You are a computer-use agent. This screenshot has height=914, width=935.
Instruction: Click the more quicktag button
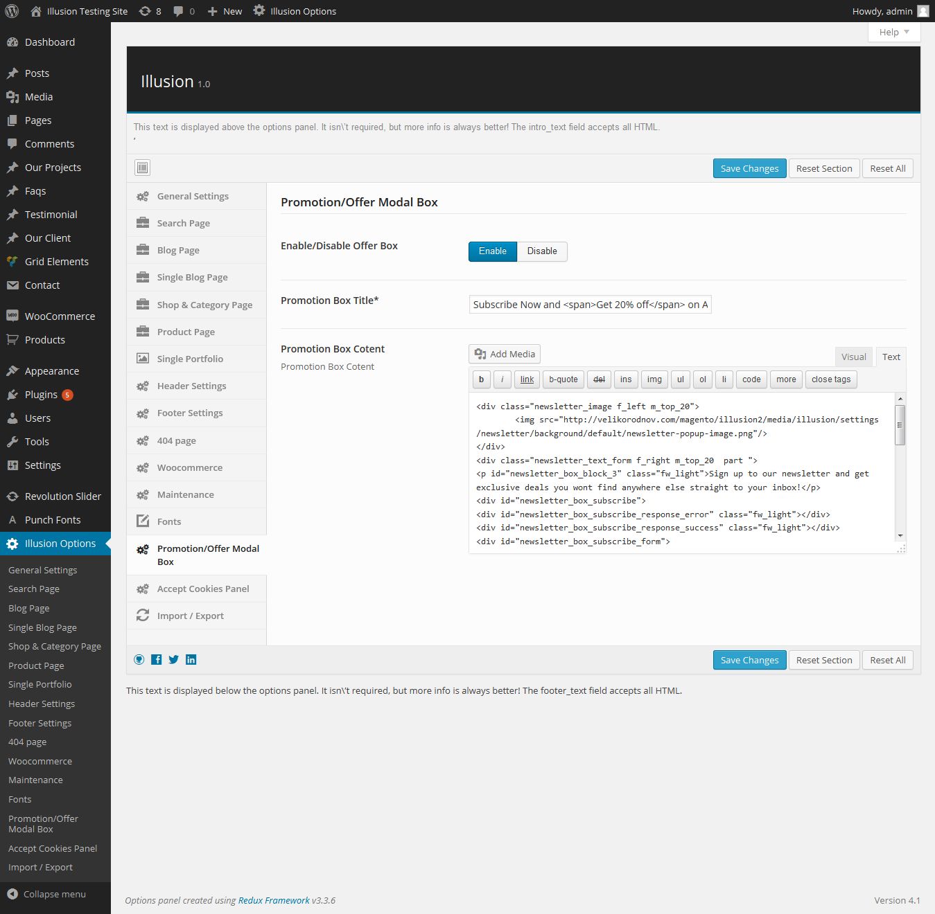pyautogui.click(x=786, y=379)
